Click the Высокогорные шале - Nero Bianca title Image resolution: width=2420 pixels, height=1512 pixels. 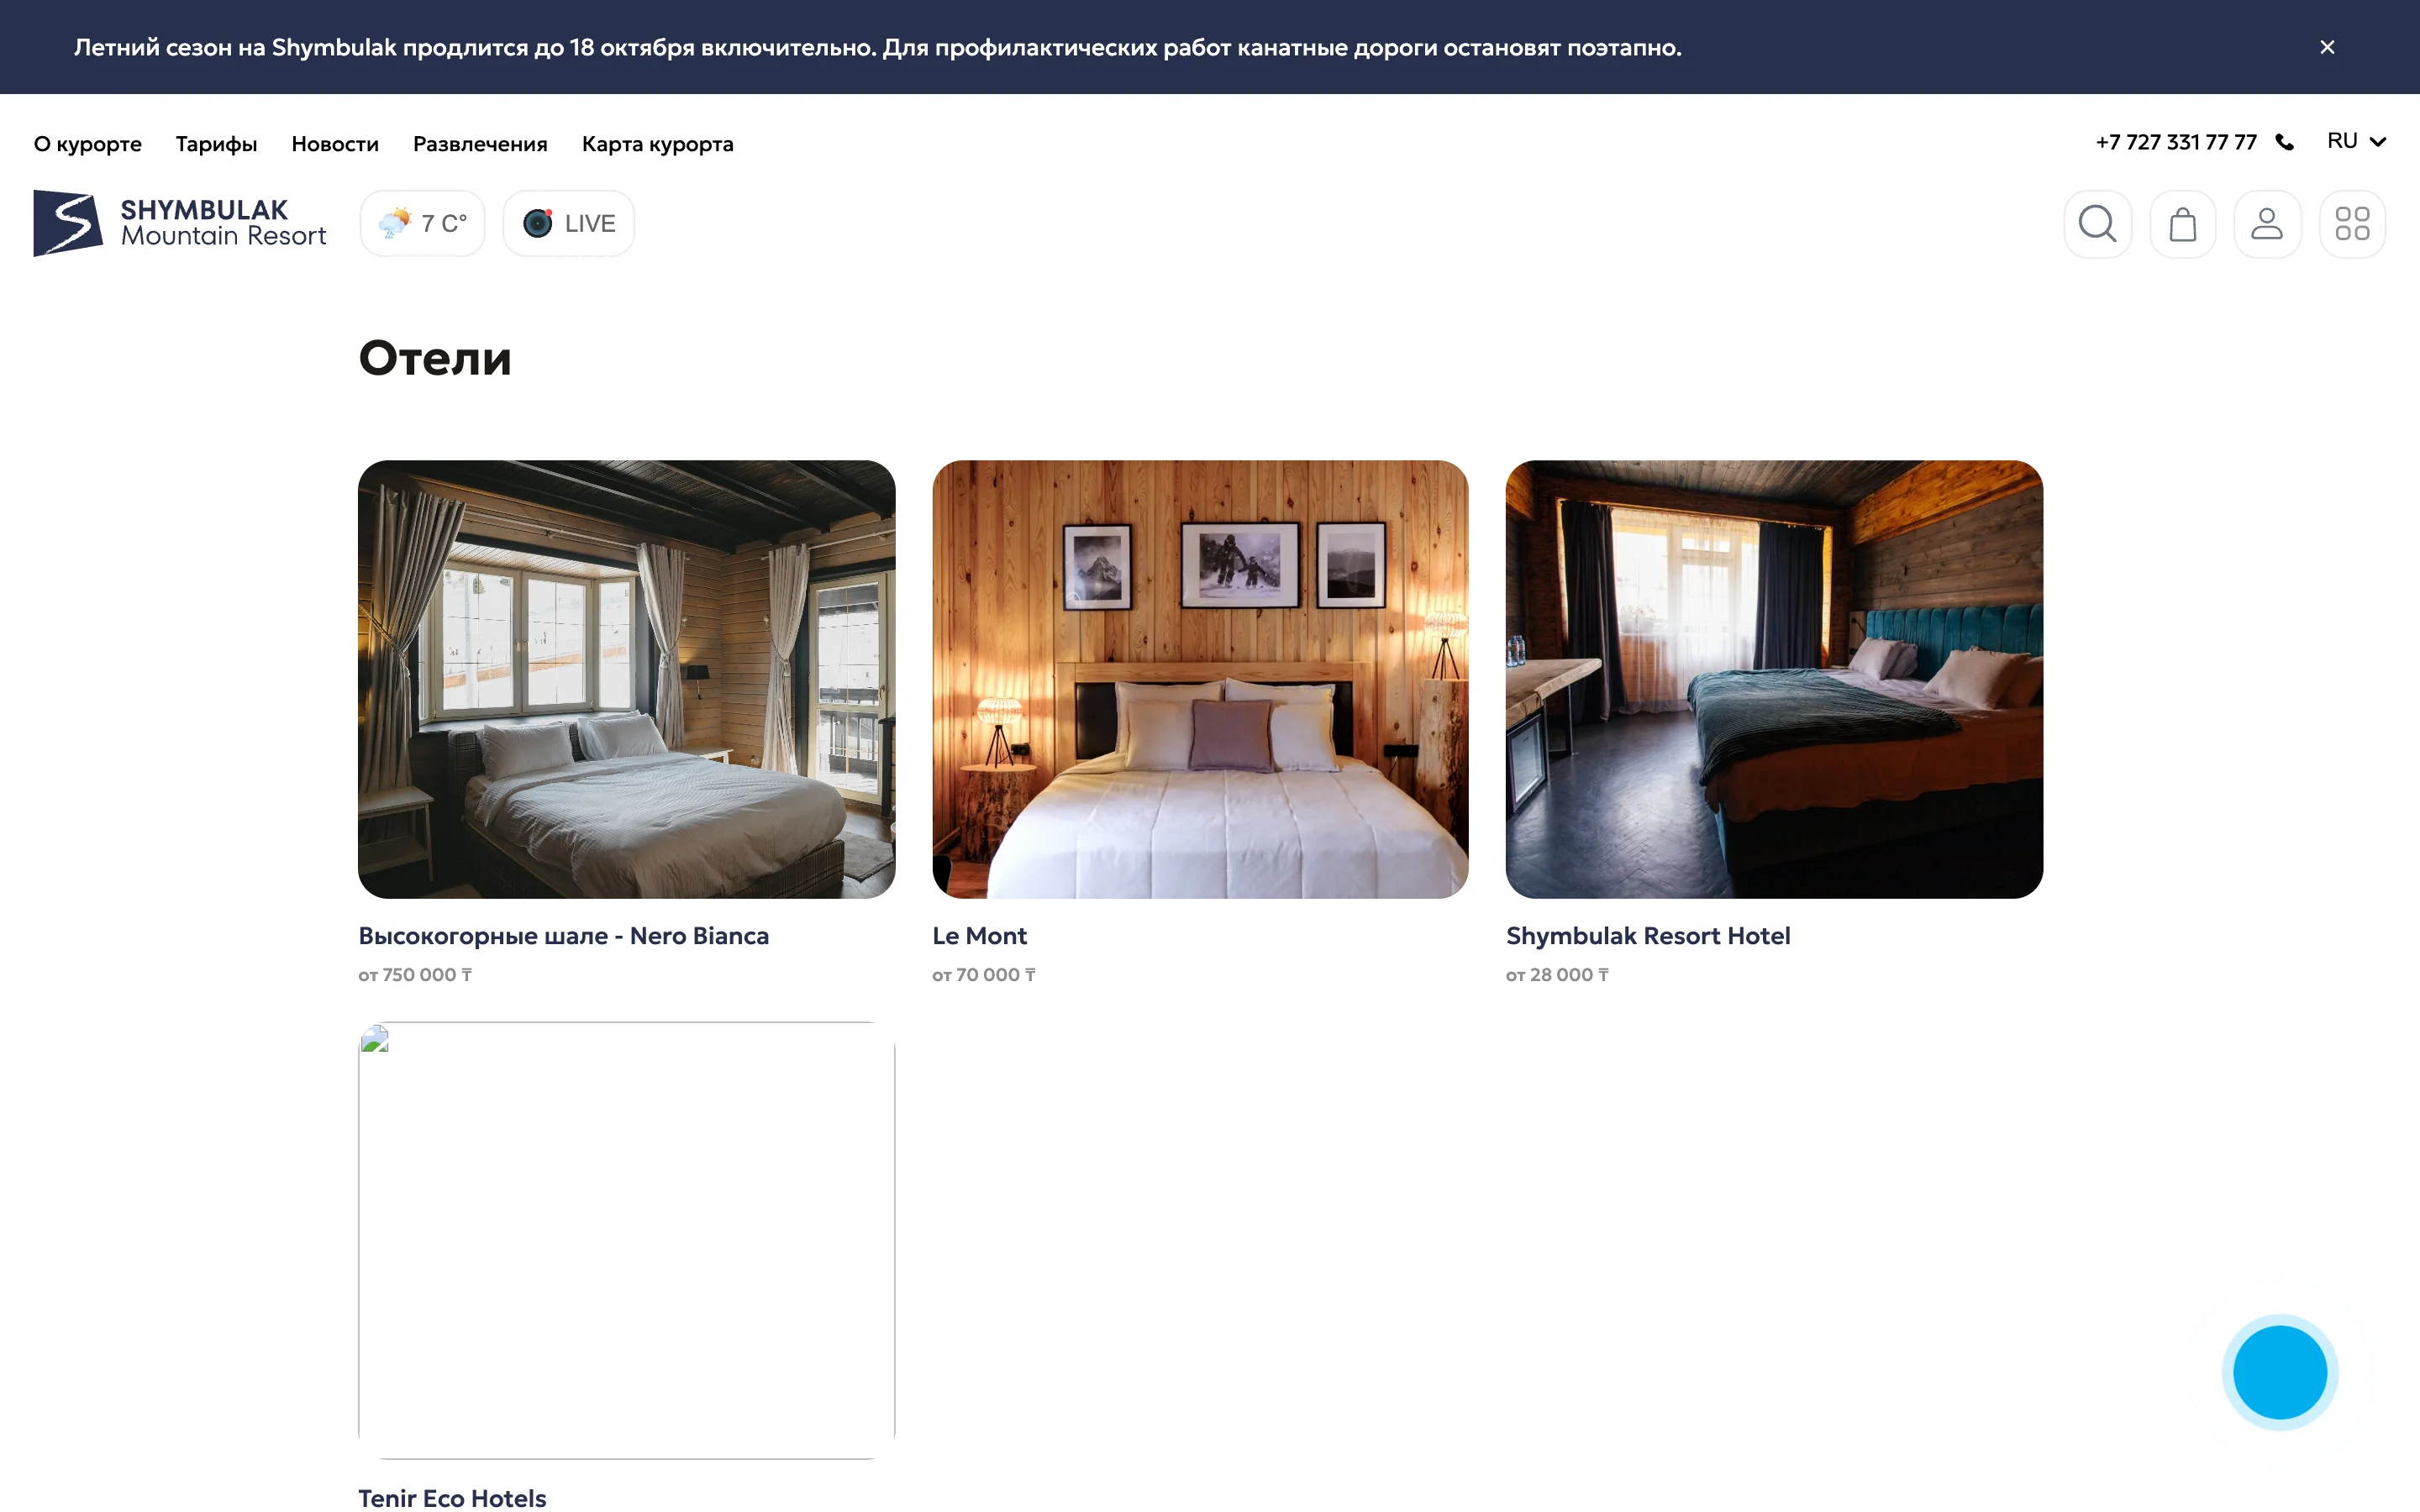point(564,936)
